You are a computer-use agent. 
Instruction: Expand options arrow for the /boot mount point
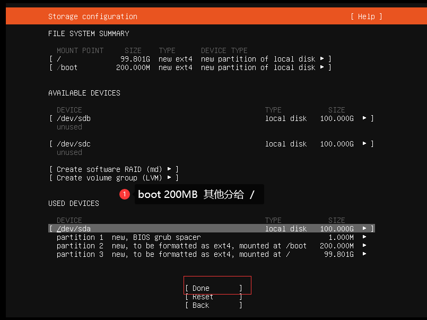[323, 67]
